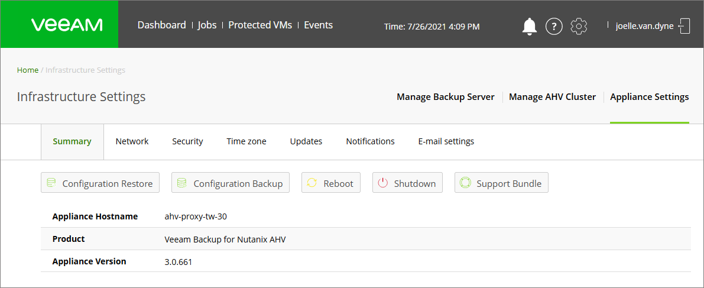Open Protected VMs in the top navigation

261,25
